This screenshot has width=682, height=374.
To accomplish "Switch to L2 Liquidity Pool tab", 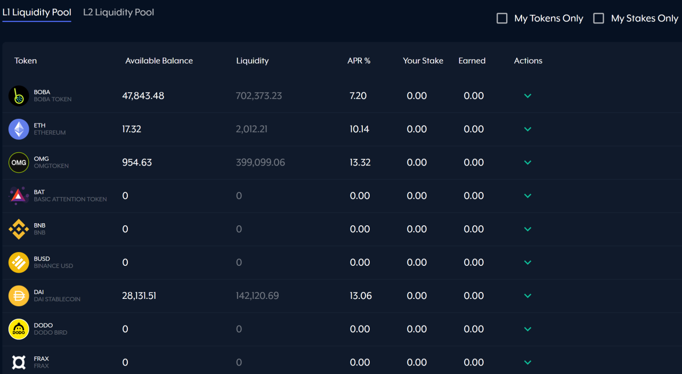I will click(118, 12).
